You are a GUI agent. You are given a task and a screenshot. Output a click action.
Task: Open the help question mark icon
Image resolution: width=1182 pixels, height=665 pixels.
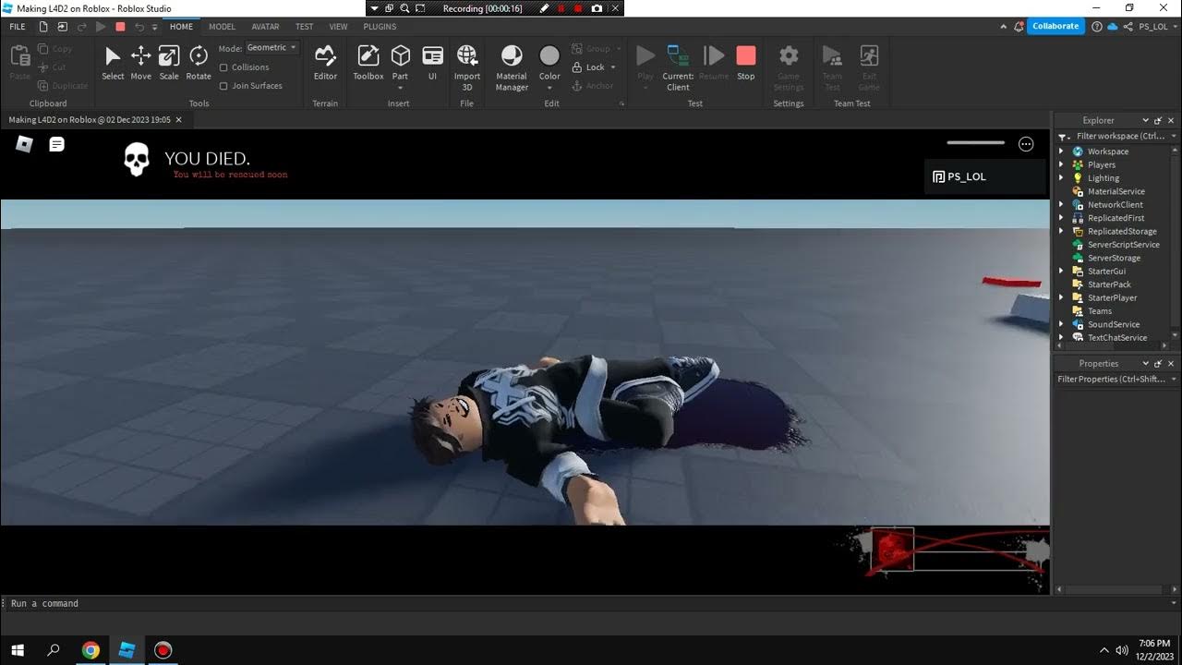pyautogui.click(x=1097, y=27)
